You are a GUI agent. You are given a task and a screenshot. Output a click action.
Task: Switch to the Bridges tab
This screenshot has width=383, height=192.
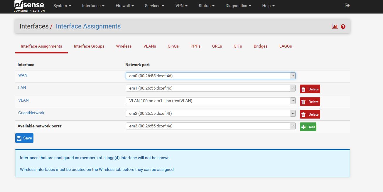(x=261, y=46)
